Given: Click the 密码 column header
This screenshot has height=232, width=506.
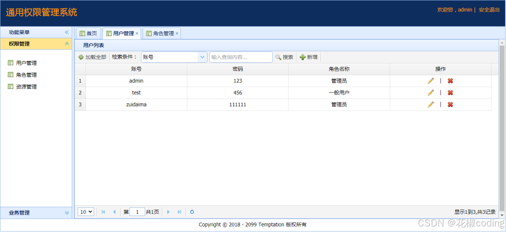Looking at the screenshot, I should [x=238, y=69].
